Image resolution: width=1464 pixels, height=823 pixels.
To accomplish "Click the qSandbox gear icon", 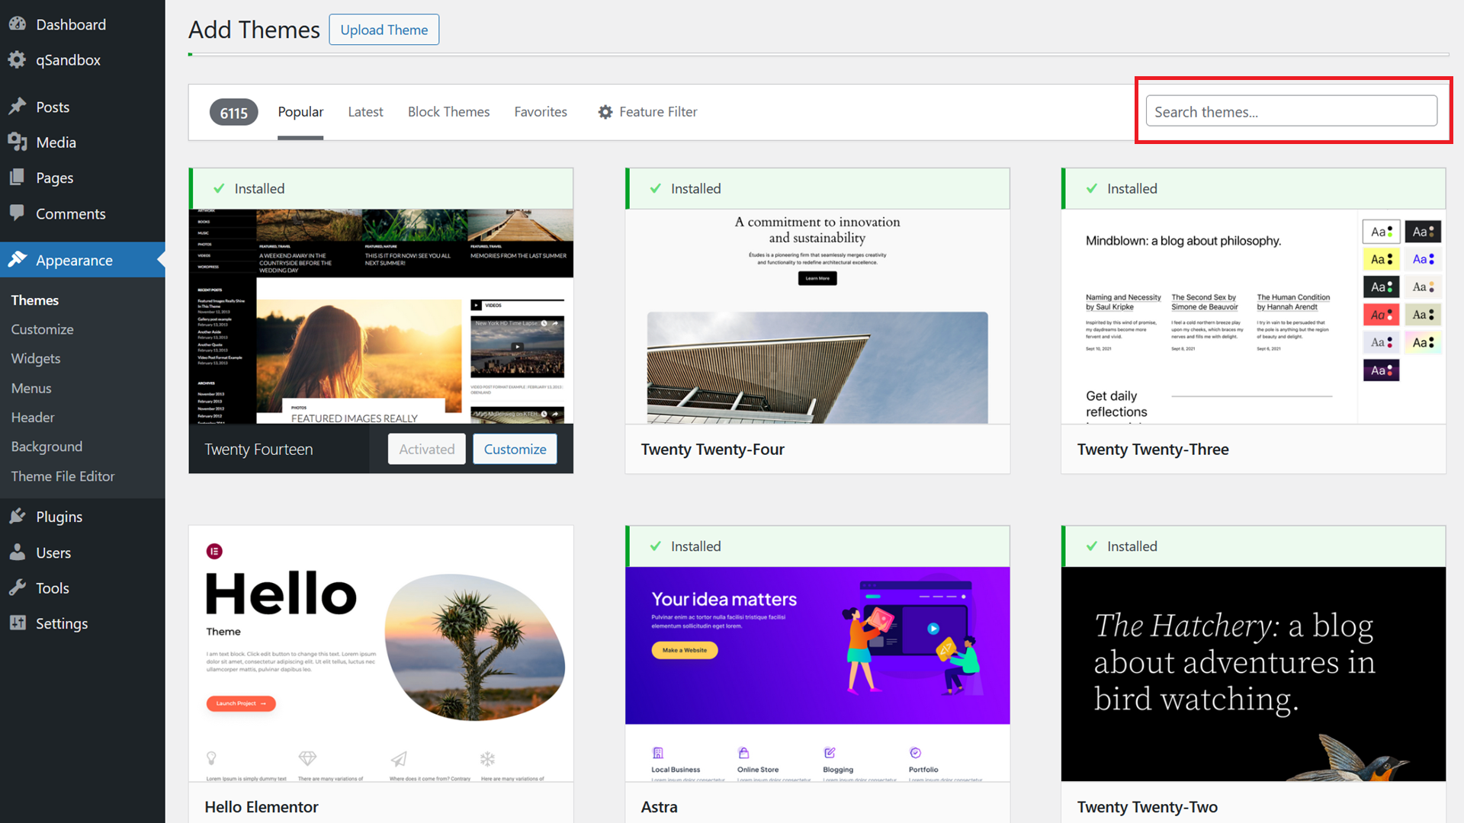I will pos(18,59).
